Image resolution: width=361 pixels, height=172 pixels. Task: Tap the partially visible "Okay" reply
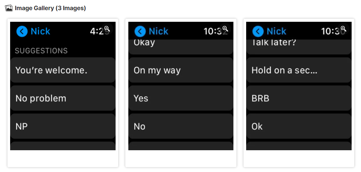click(181, 47)
